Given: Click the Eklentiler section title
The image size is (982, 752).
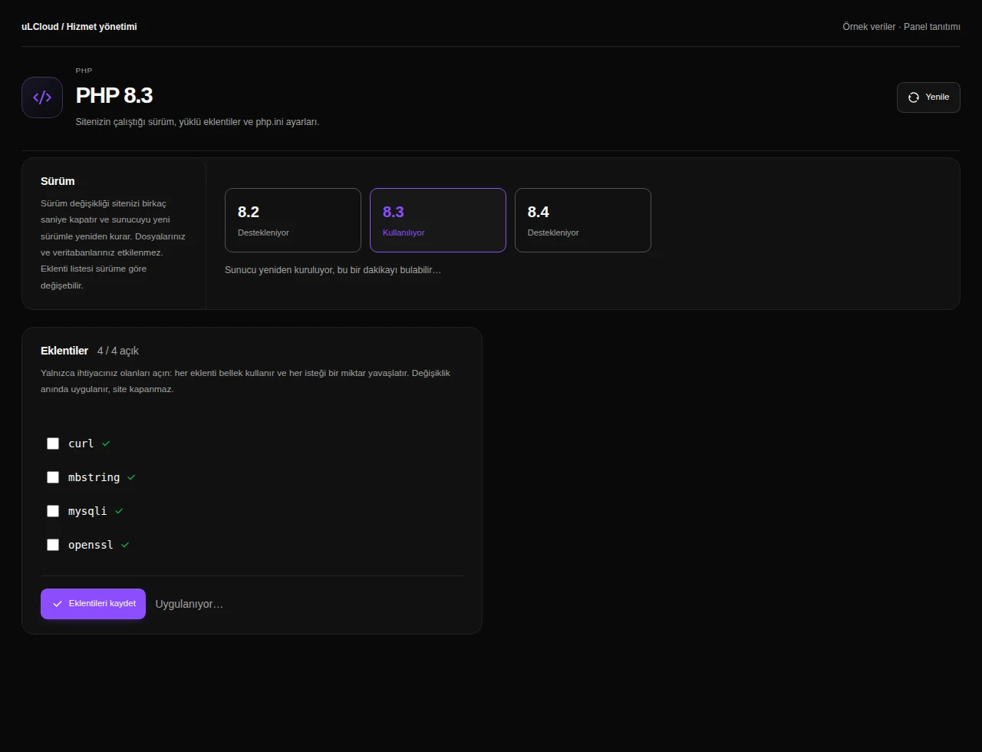Looking at the screenshot, I should pos(64,351).
